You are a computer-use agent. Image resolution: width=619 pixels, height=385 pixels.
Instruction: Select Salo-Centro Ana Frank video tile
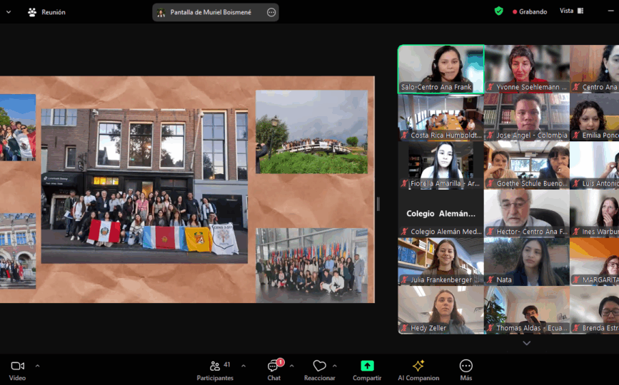tap(441, 69)
